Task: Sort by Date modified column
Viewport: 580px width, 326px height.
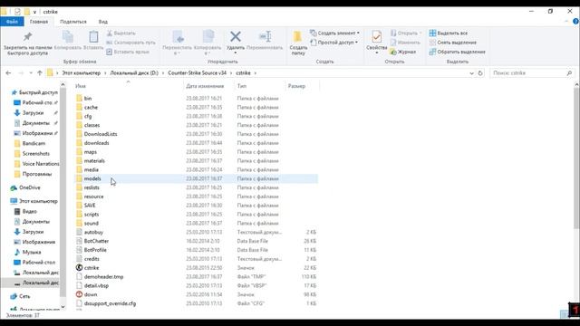Action: click(x=208, y=86)
